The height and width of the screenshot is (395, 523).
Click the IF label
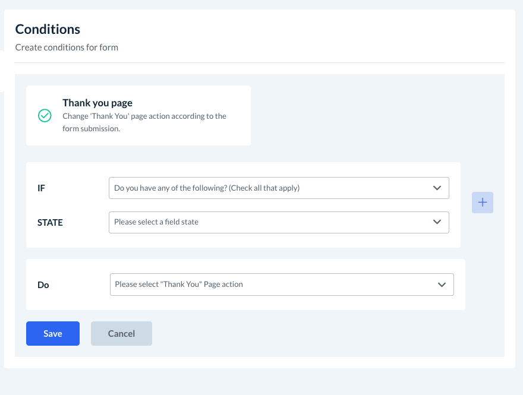[x=42, y=188]
